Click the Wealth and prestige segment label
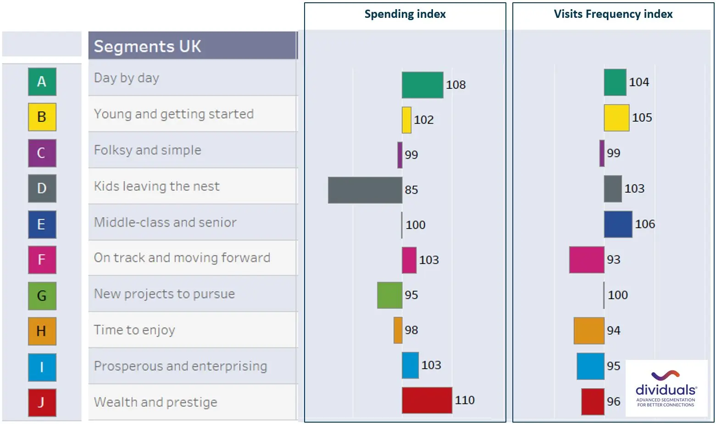Screen dimensions: 716x424 point(155,402)
